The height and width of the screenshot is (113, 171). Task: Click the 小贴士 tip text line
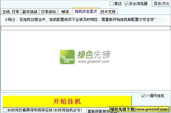click(80, 20)
